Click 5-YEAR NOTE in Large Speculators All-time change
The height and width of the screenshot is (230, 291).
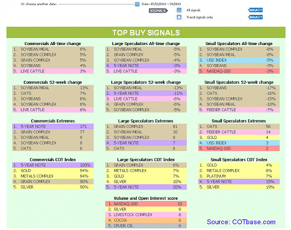(x=146, y=66)
